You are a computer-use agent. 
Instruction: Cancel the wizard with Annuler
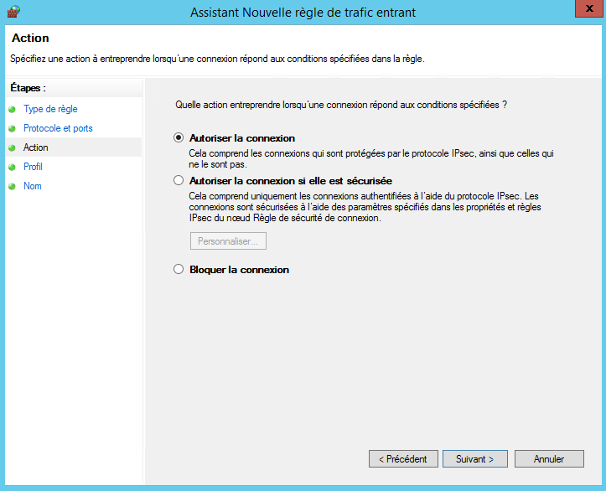pos(549,459)
